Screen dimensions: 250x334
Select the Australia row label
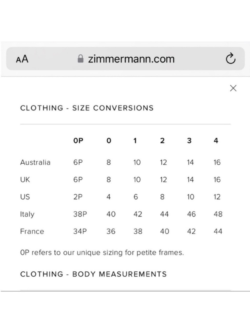(35, 162)
